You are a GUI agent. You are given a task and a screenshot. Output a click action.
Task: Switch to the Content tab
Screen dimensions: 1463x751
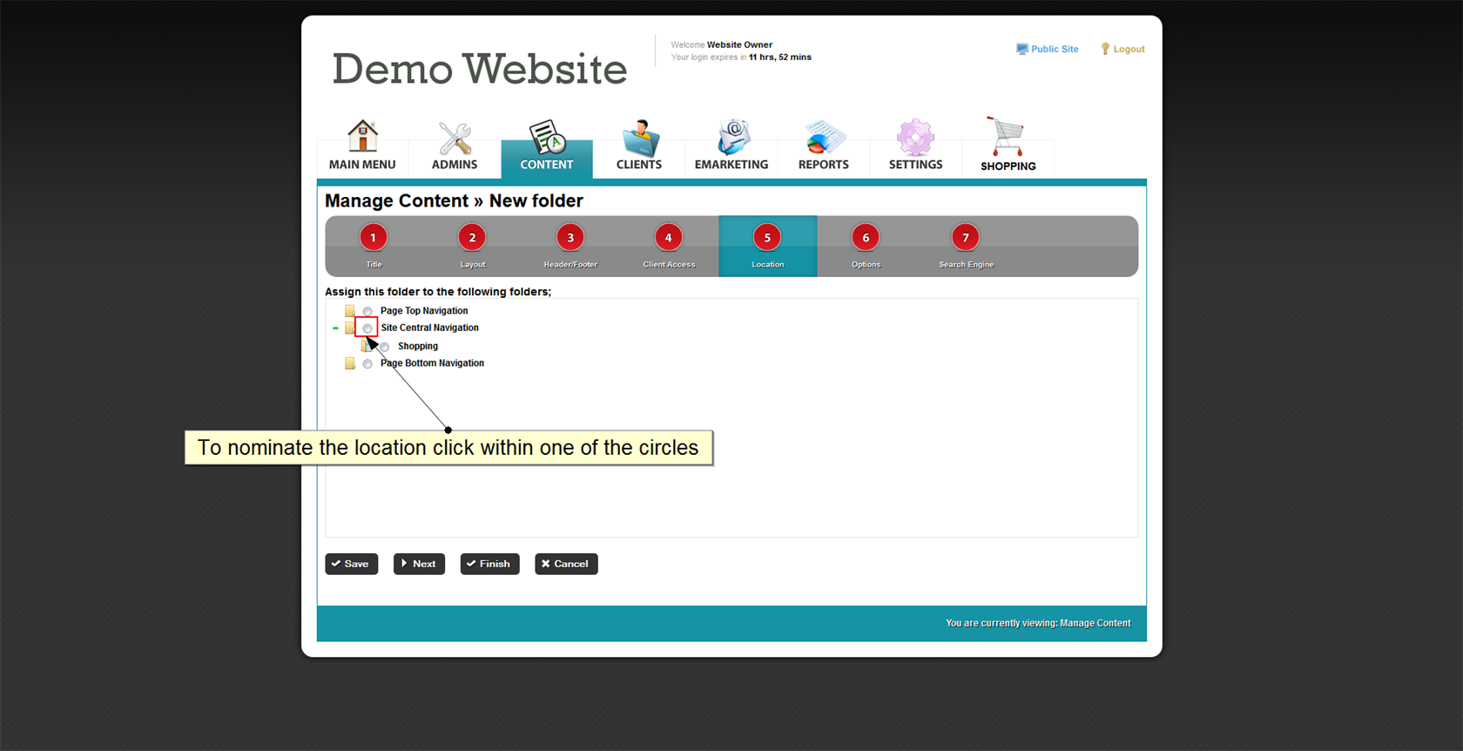(x=547, y=148)
